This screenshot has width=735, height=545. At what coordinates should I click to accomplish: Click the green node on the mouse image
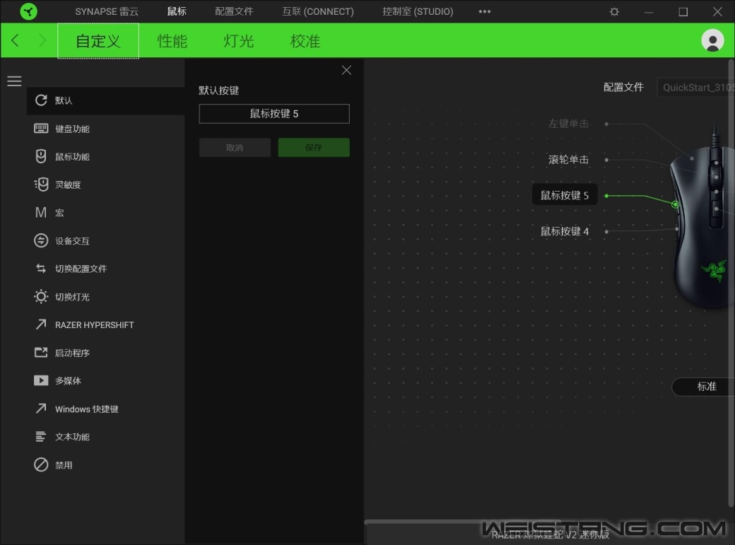[x=675, y=204]
